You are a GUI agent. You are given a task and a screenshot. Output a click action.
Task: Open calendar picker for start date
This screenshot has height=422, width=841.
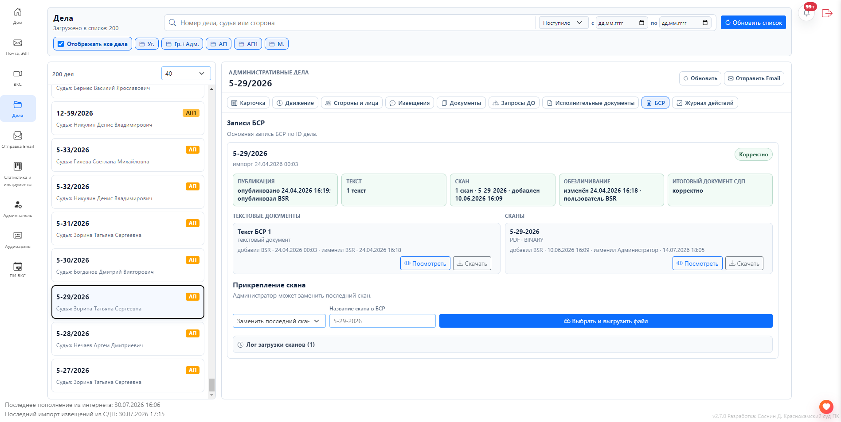[x=642, y=23]
